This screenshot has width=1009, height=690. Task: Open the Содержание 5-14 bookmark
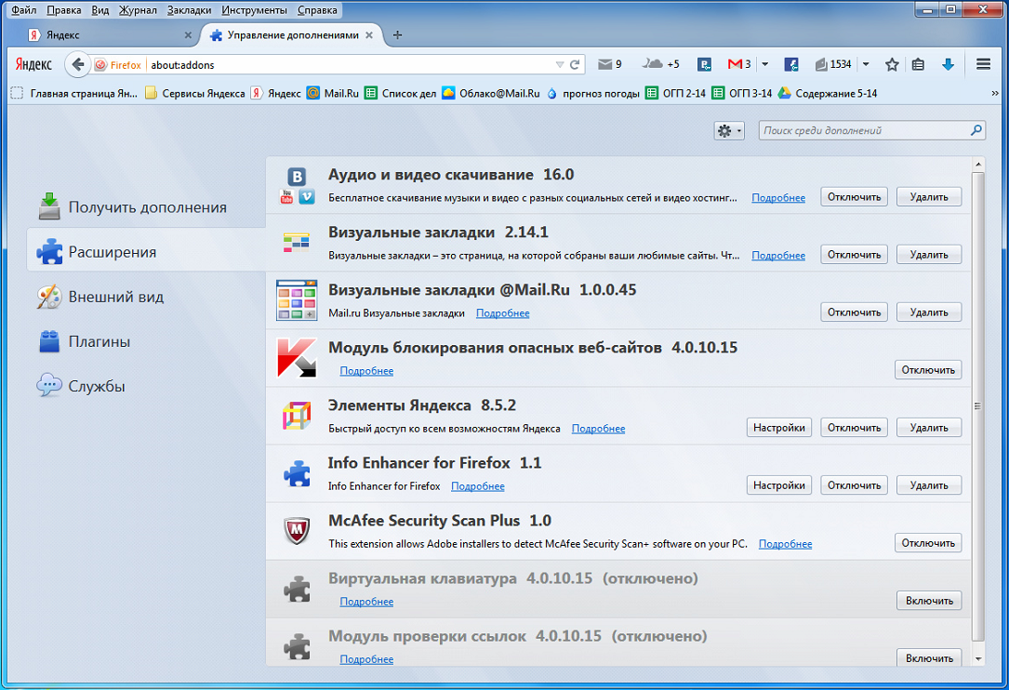(x=828, y=93)
